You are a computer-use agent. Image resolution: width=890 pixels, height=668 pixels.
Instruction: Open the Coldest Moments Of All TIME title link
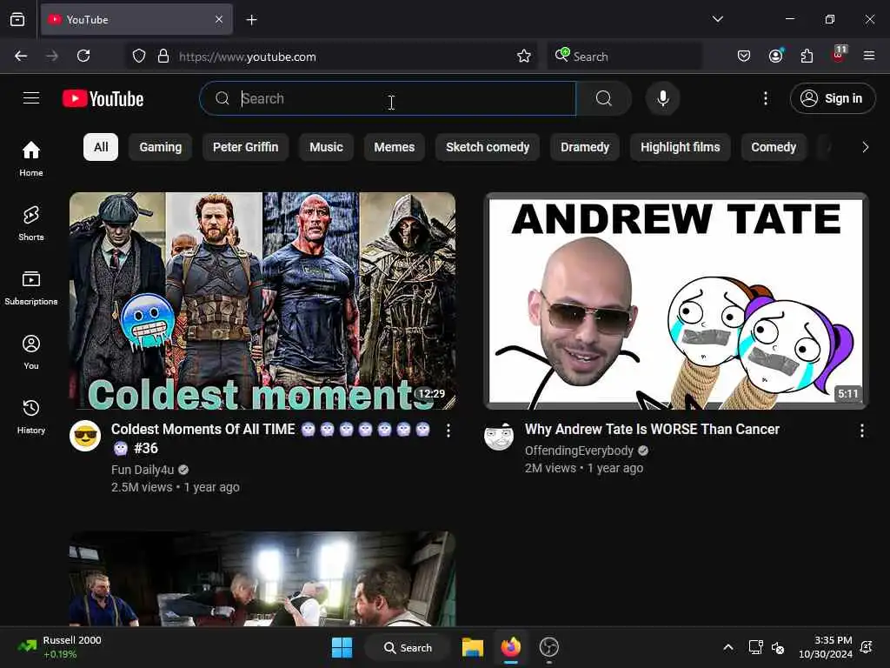pos(270,438)
